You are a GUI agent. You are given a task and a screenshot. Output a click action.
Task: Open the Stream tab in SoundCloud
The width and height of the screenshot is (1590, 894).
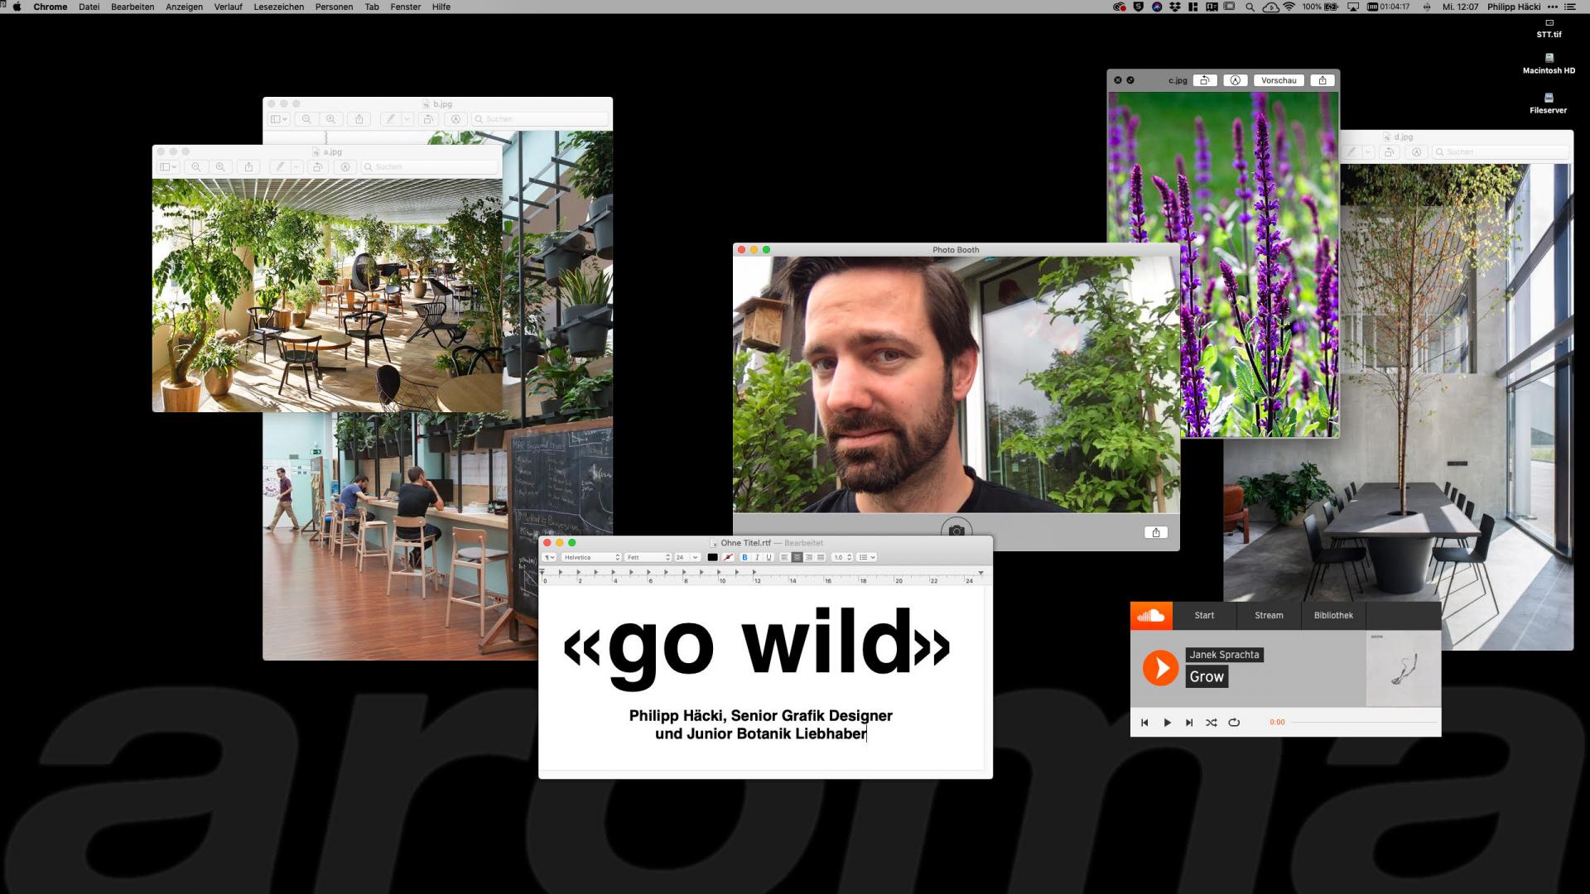tap(1269, 616)
